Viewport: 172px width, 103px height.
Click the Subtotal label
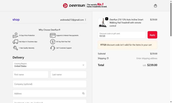[x=102, y=54]
